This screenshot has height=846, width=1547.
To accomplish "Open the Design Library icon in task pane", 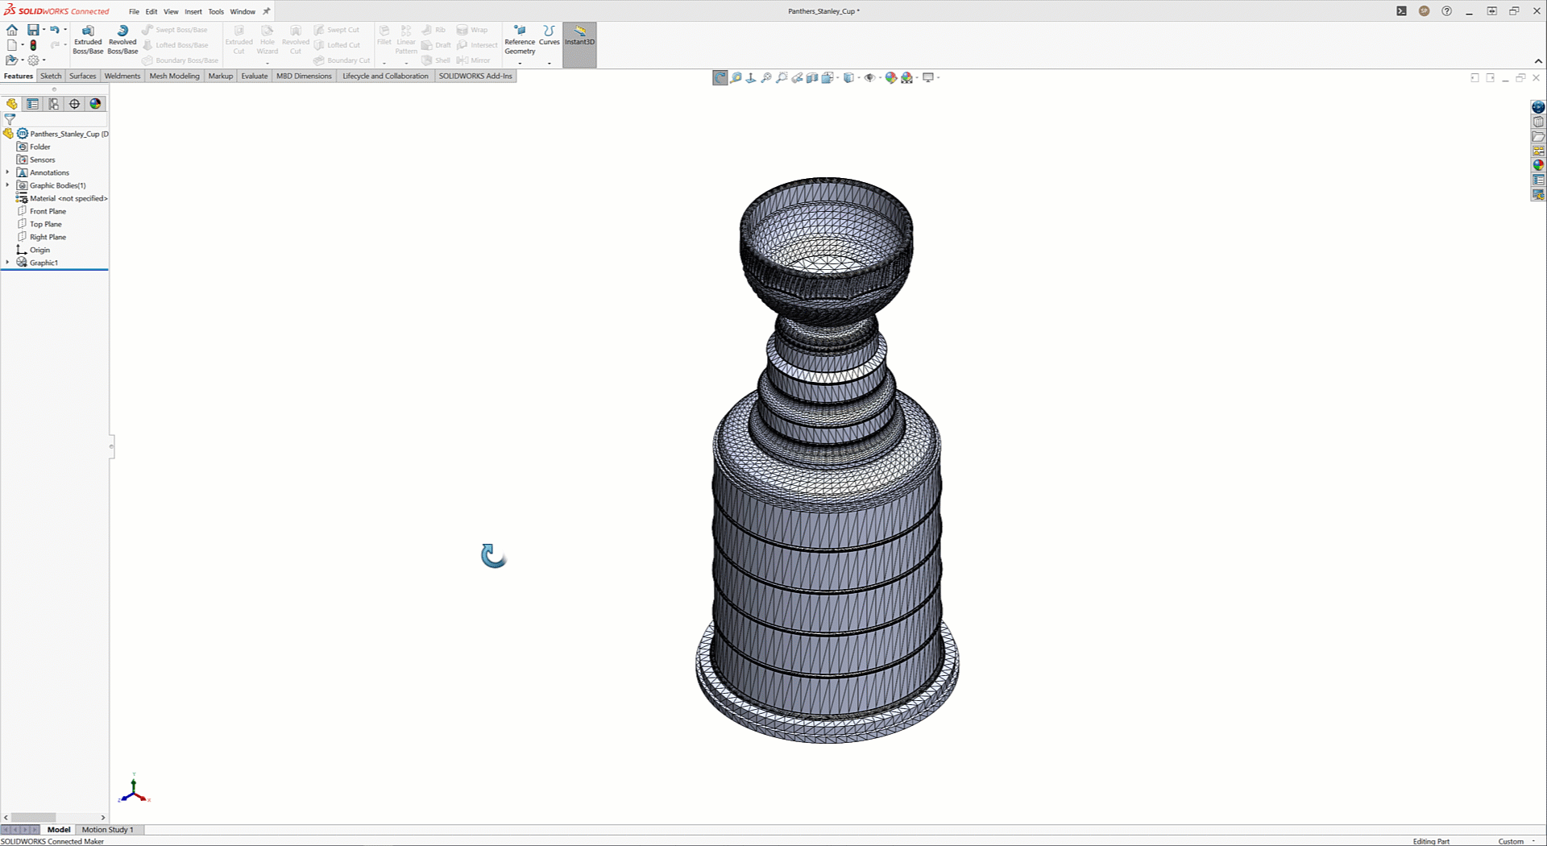I will [x=1538, y=122].
